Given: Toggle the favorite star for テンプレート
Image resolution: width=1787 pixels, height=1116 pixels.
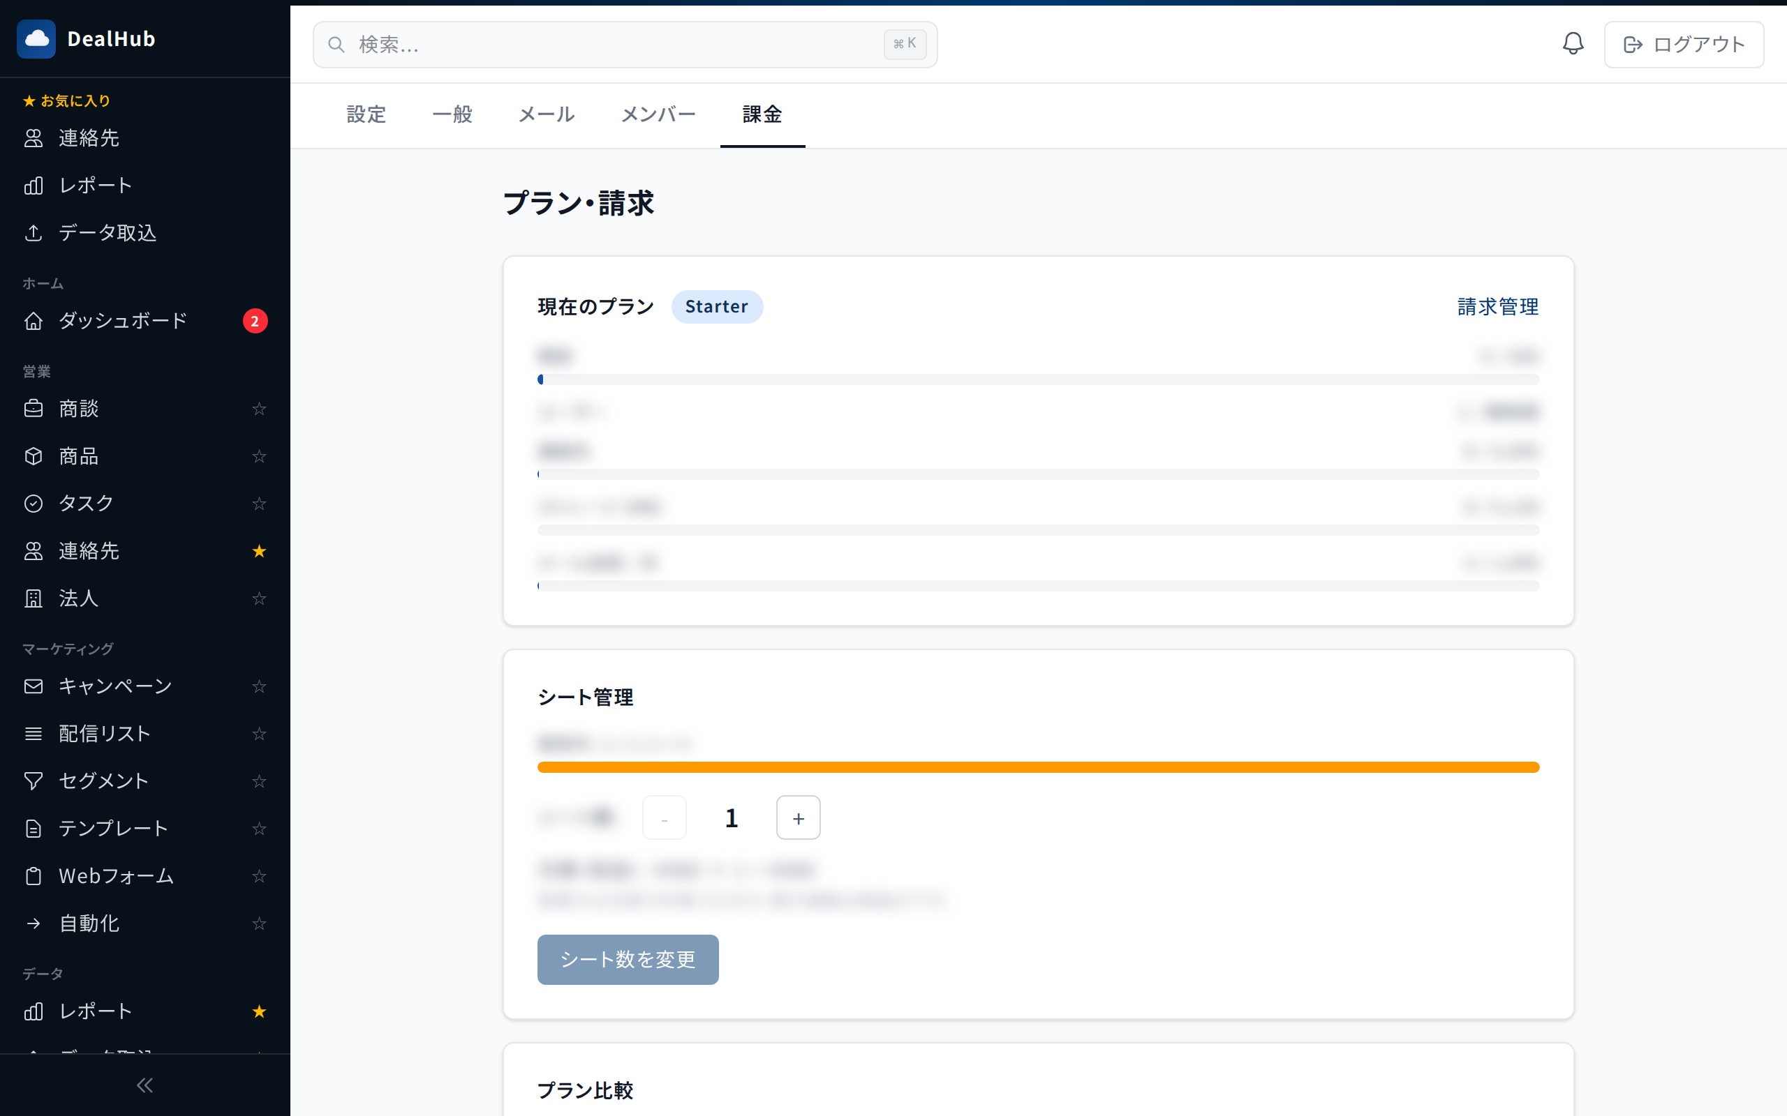Looking at the screenshot, I should (259, 829).
